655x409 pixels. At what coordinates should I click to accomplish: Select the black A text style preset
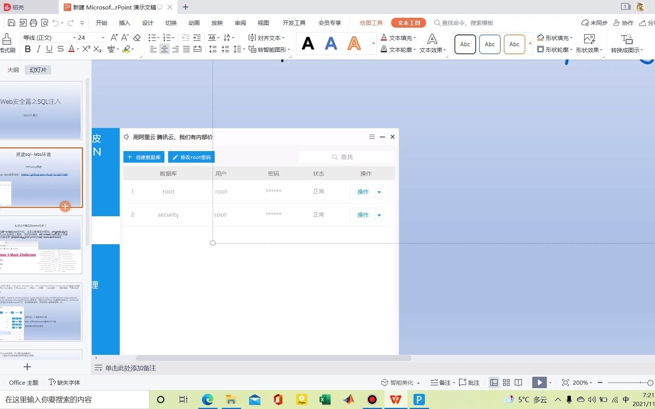[308, 44]
